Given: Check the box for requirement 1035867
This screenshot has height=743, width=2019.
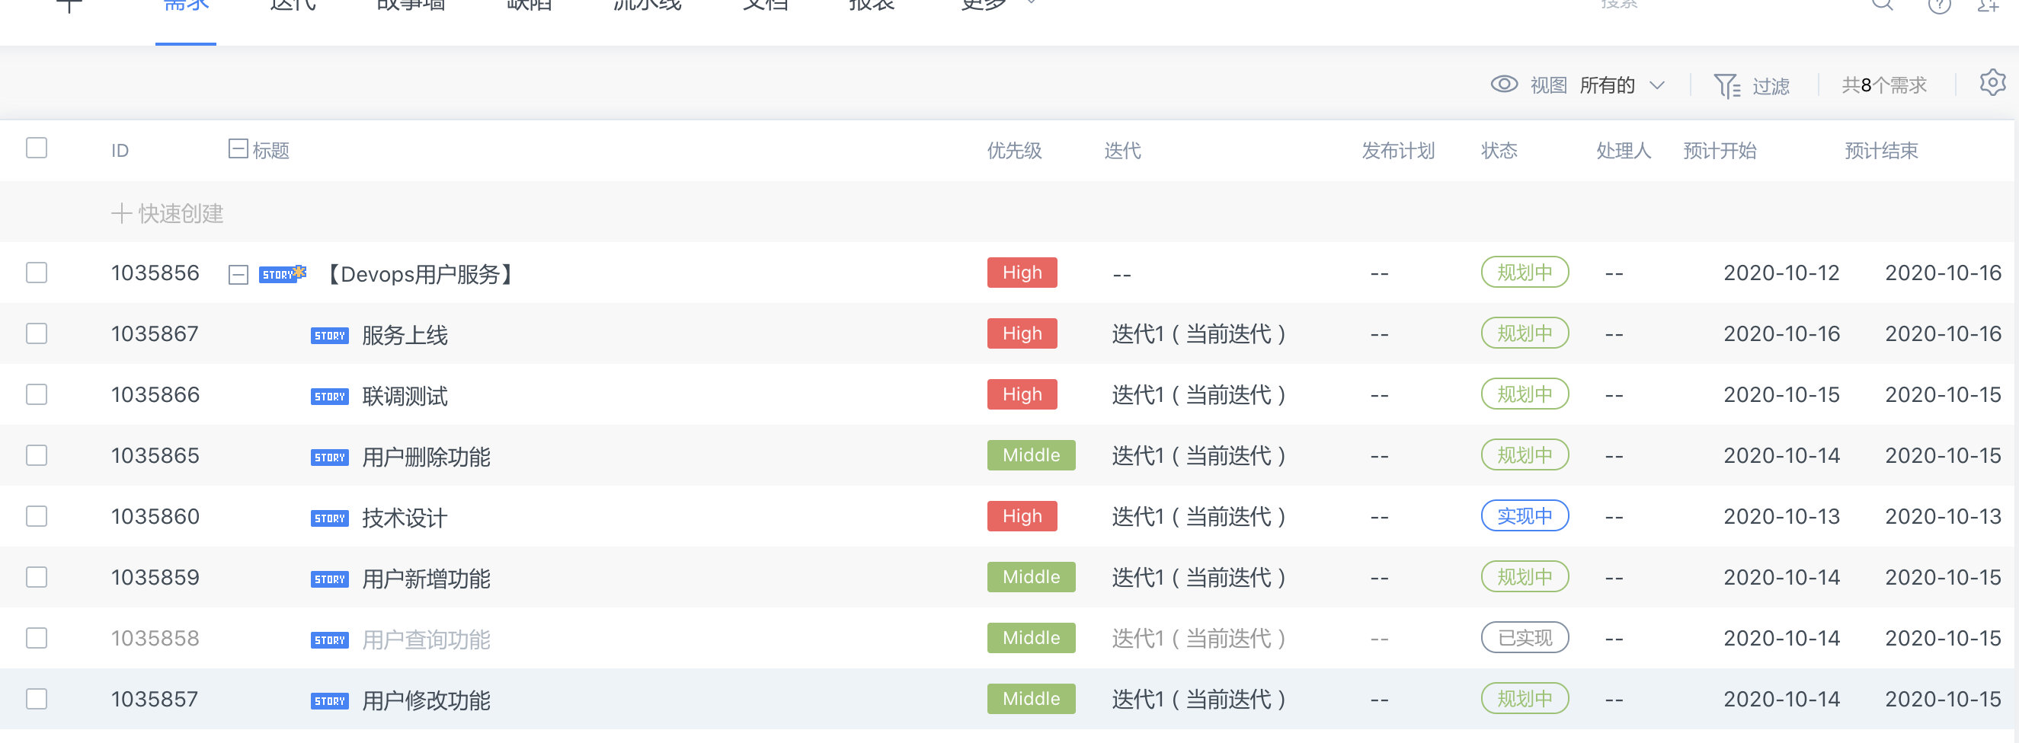Looking at the screenshot, I should (x=37, y=333).
